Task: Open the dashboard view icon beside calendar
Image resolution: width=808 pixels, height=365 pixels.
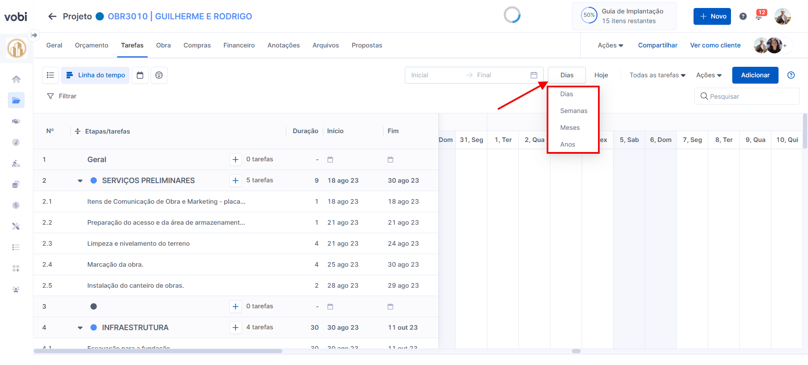Action: [x=159, y=75]
